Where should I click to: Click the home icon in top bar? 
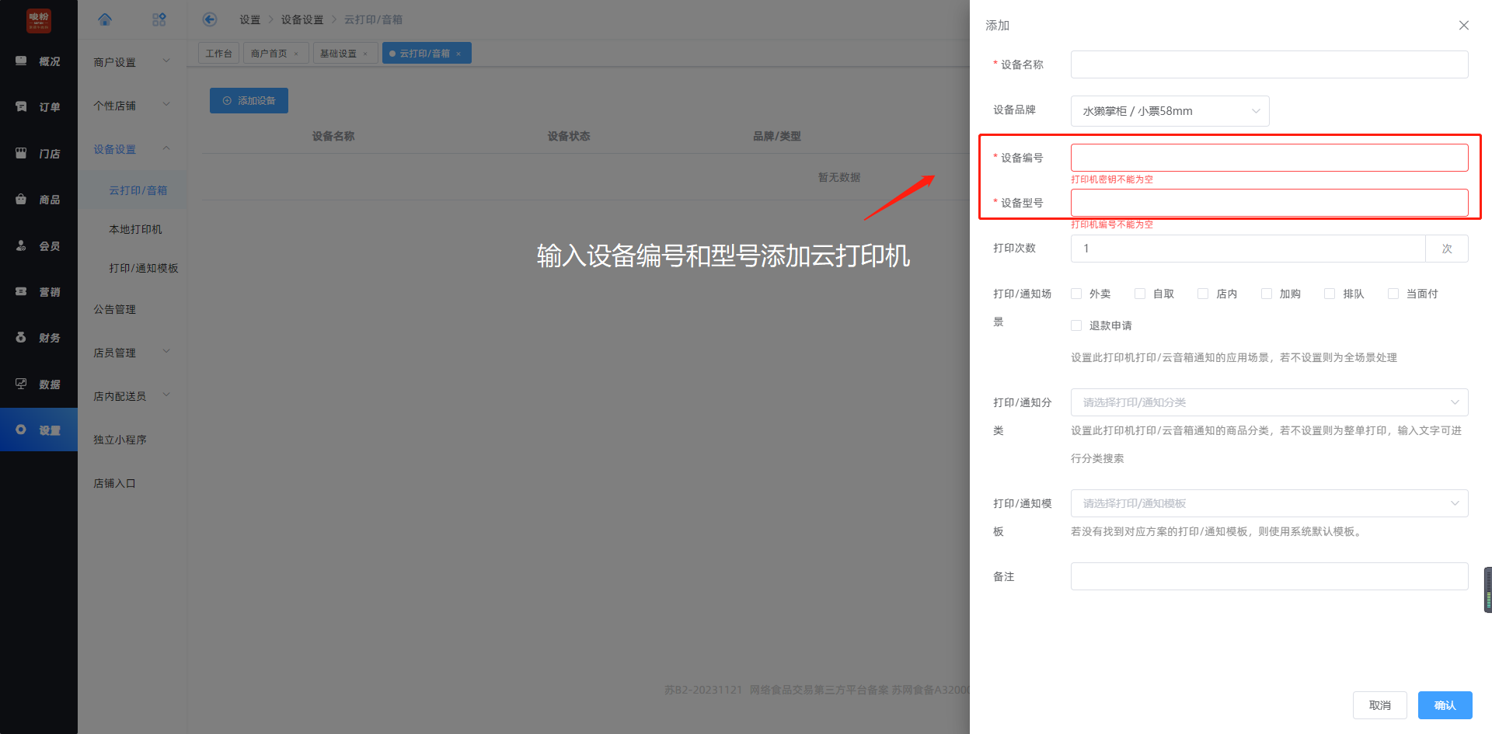point(105,19)
